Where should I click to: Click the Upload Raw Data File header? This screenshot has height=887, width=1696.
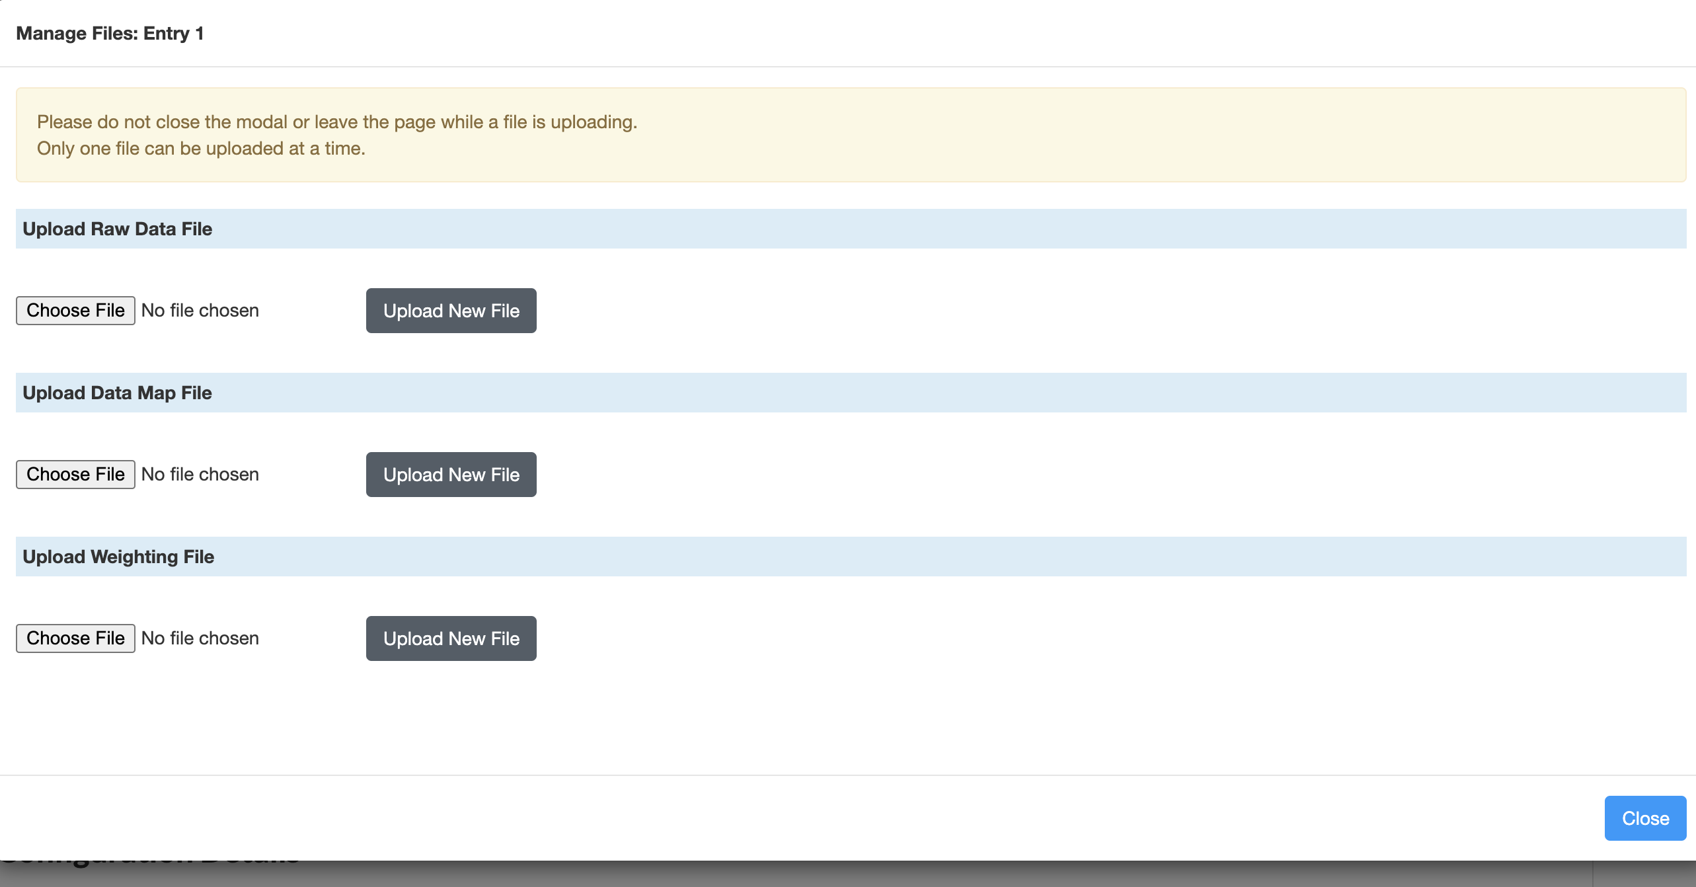[118, 229]
